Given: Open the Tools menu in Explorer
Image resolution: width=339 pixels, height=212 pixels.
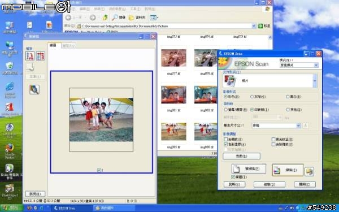Looking at the screenshot, I should pos(135,9).
